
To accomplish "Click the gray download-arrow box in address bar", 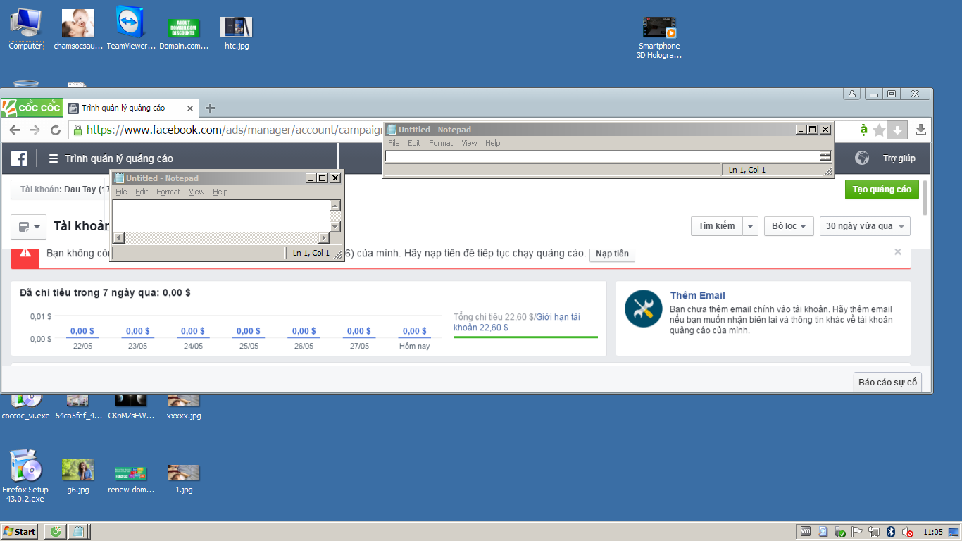I will click(x=897, y=130).
